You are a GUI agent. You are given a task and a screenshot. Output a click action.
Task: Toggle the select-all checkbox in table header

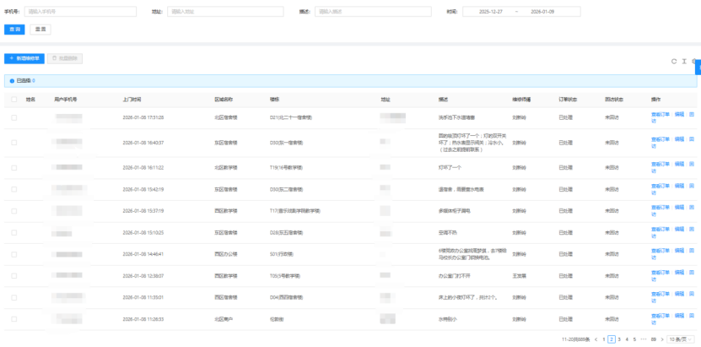13,99
